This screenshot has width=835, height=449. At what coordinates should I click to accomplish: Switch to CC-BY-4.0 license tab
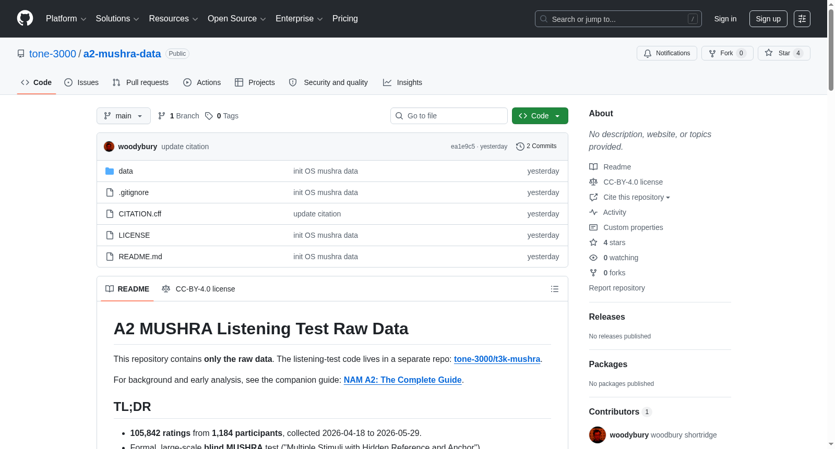tap(198, 289)
